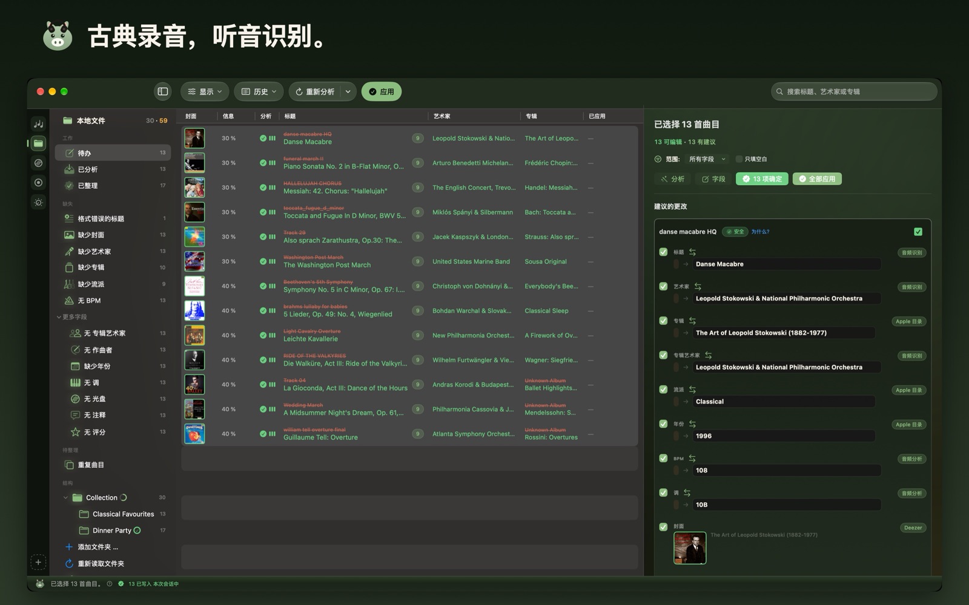Open 重复曲目 duplicate filter
The image size is (969, 605).
[x=113, y=465]
